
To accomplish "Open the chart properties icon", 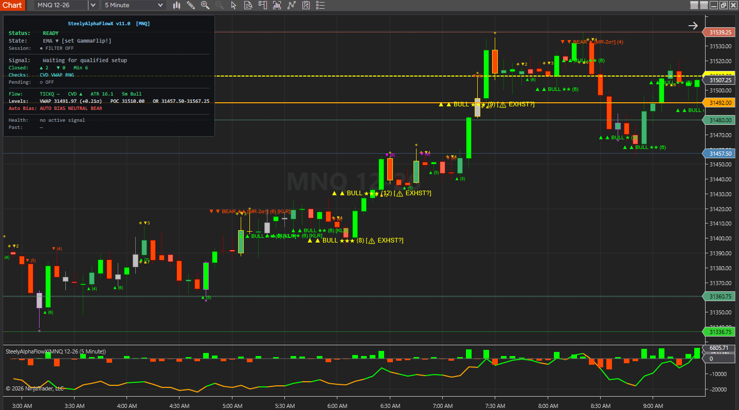I will [x=306, y=5].
